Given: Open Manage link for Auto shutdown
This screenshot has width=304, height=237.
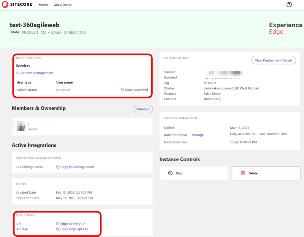Looking at the screenshot, I should click(197, 135).
